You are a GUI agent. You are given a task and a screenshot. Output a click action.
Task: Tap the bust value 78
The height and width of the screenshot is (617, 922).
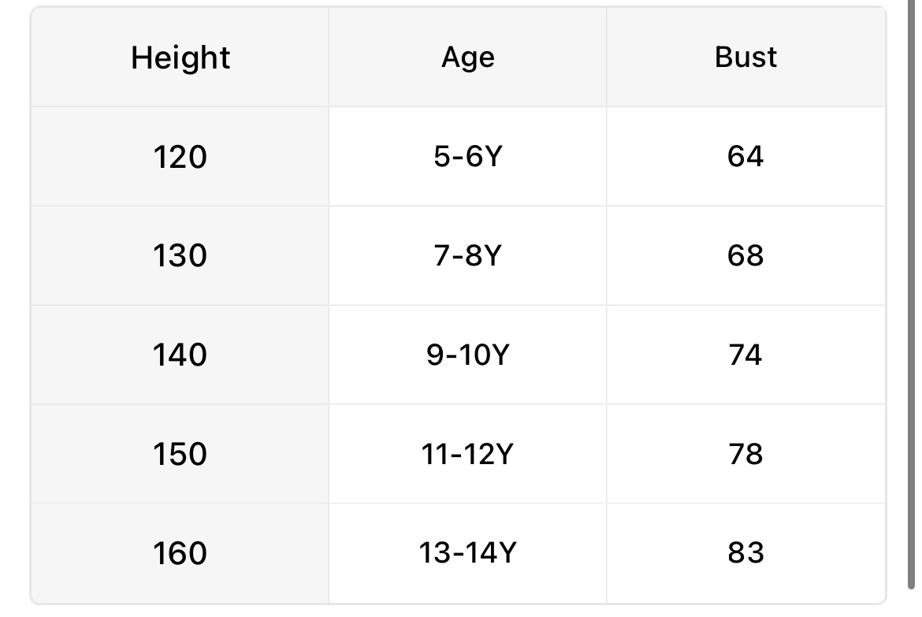(x=745, y=455)
